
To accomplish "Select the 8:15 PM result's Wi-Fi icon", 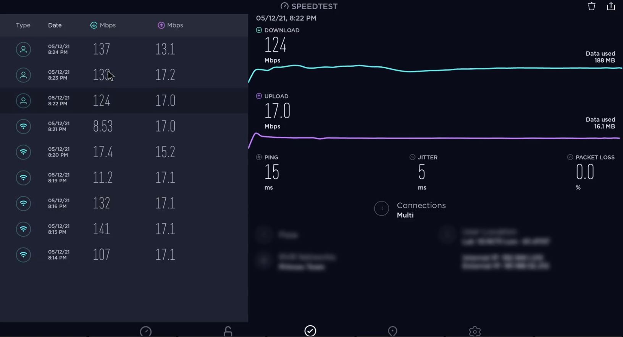I will (23, 229).
